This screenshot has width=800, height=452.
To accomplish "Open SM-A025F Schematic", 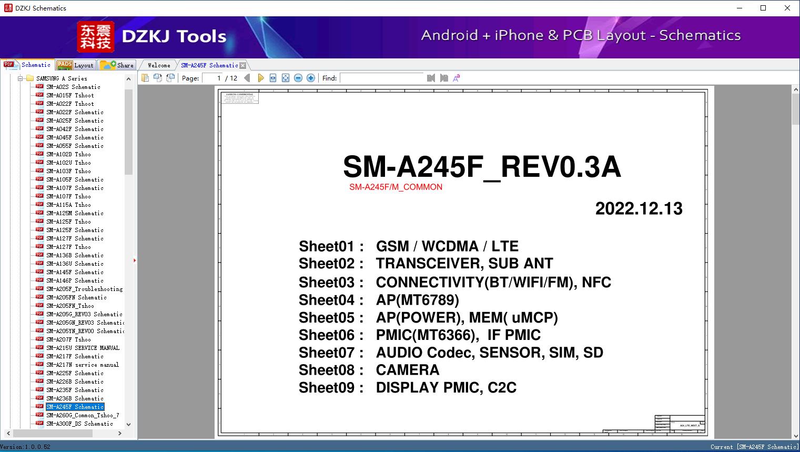I will coord(75,120).
